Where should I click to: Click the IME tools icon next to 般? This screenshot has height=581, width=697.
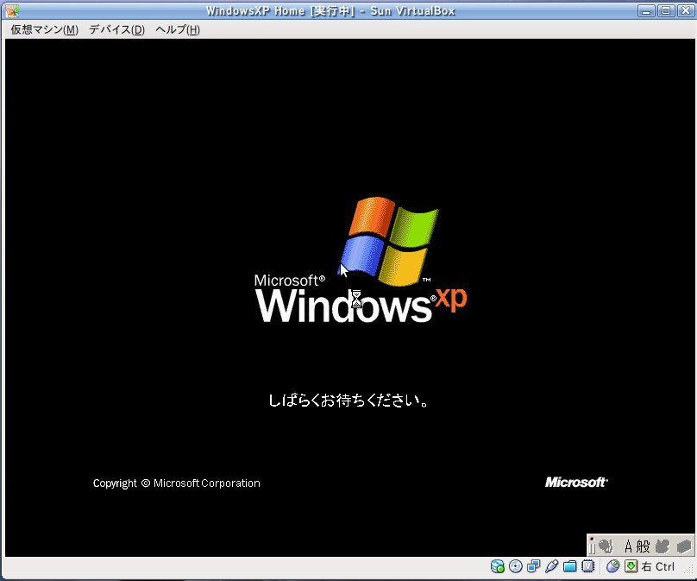[x=662, y=546]
